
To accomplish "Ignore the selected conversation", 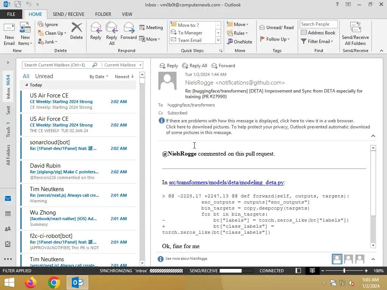I will [48, 25].
